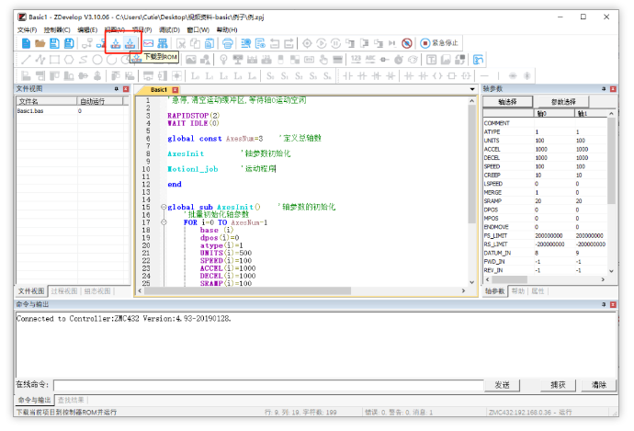634x431 pixels.
Task: Close the 命令与输出 panel
Action: (613, 304)
